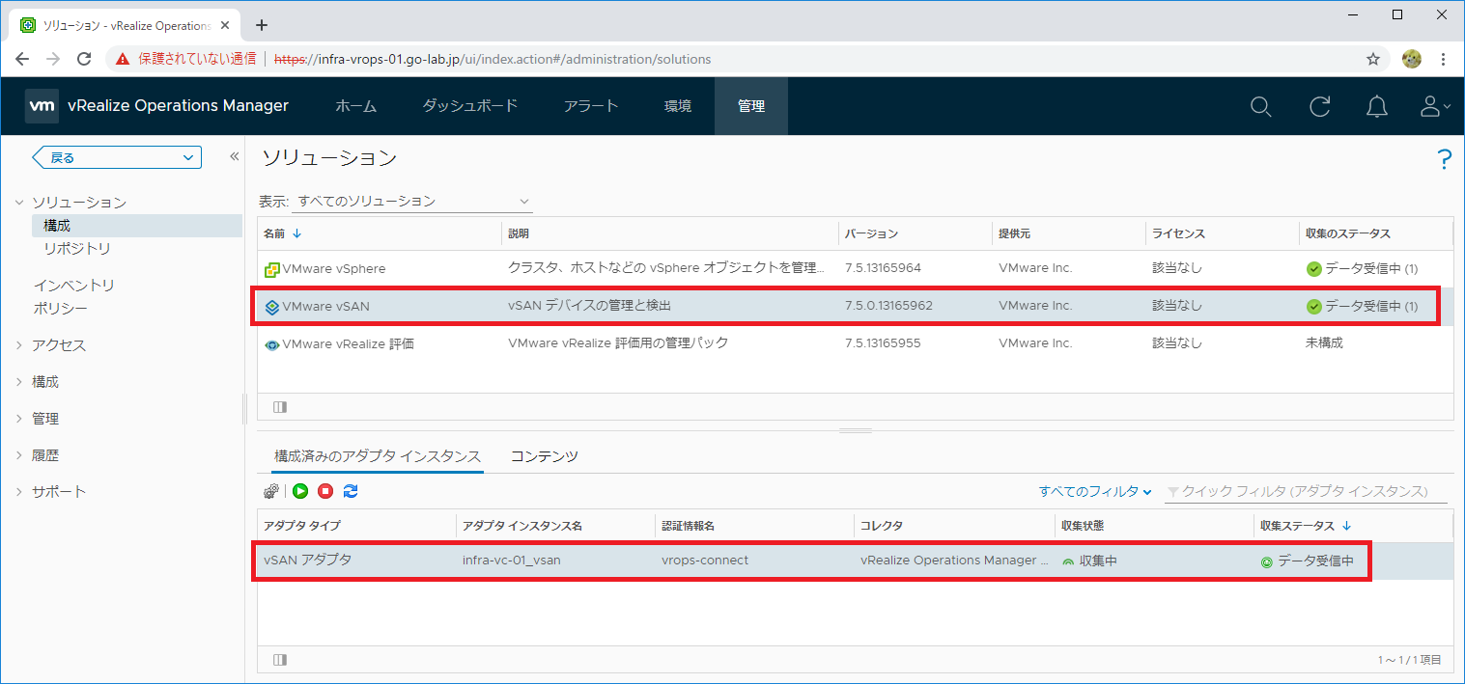The image size is (1465, 684).
Task: Open a new browser tab with plus
Action: click(261, 25)
